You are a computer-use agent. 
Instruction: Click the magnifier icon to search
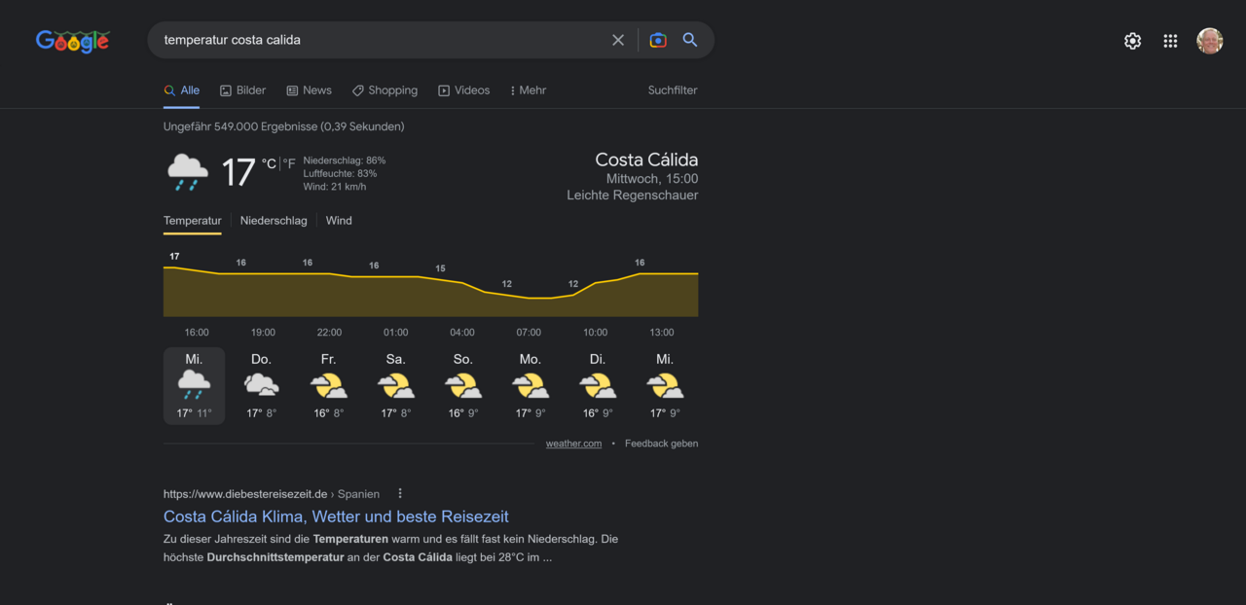pyautogui.click(x=690, y=40)
